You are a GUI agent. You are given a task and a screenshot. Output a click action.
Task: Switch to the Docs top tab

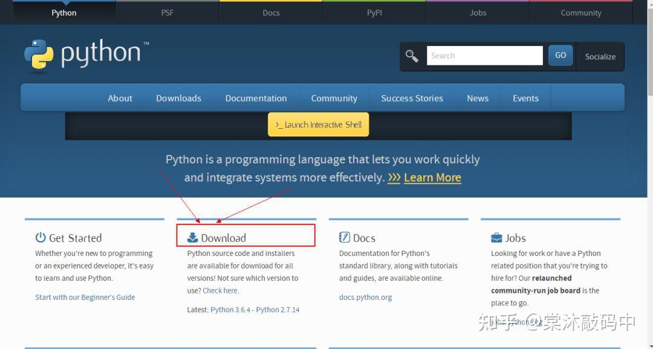271,13
